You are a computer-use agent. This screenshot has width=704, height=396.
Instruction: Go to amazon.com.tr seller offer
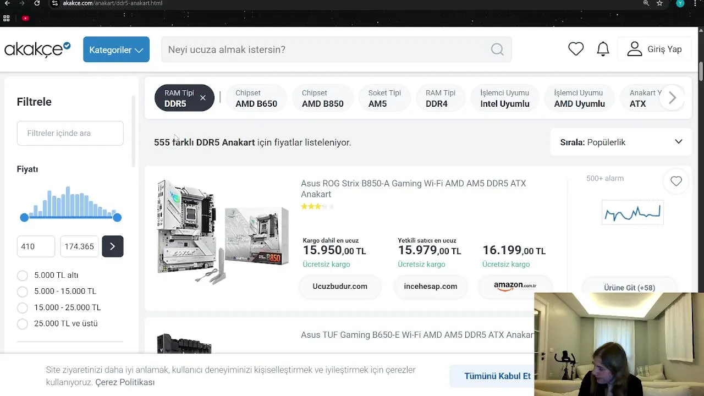tap(515, 286)
